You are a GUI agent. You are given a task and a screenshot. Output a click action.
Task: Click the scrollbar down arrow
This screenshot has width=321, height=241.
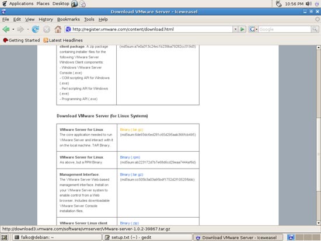(x=318, y=223)
